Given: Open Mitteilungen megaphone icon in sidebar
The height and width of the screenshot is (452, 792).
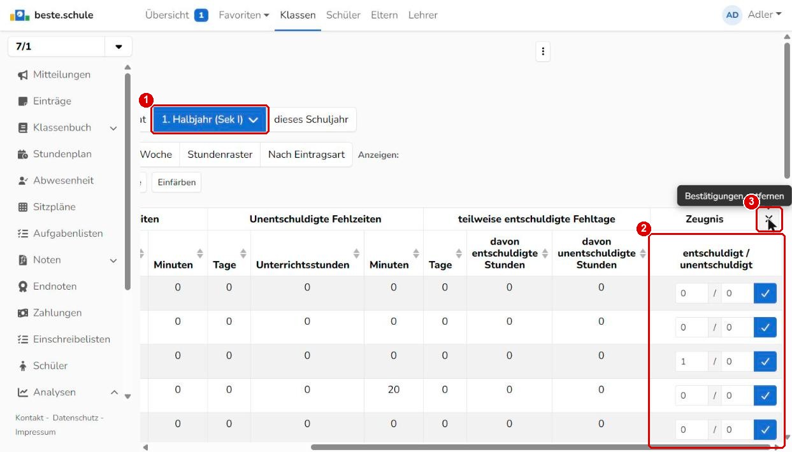Looking at the screenshot, I should 23,74.
